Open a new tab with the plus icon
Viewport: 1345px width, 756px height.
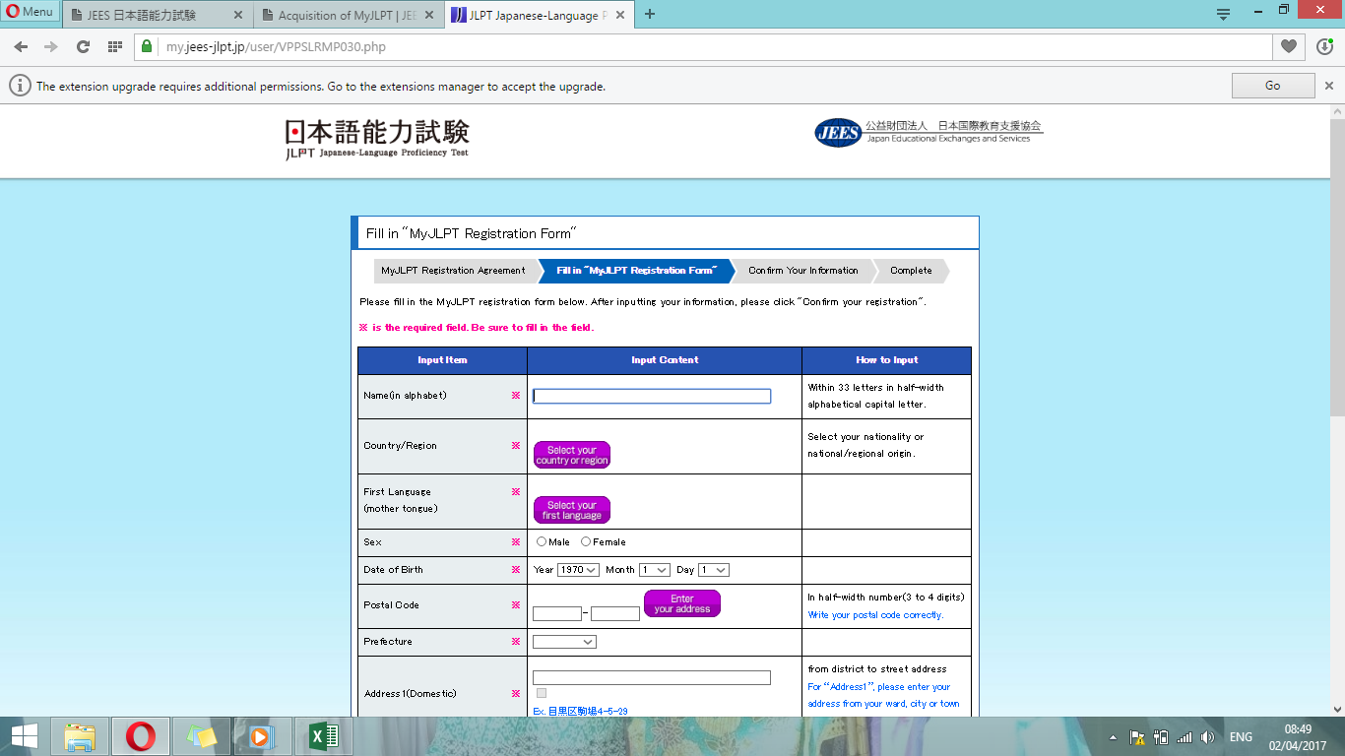pos(650,14)
